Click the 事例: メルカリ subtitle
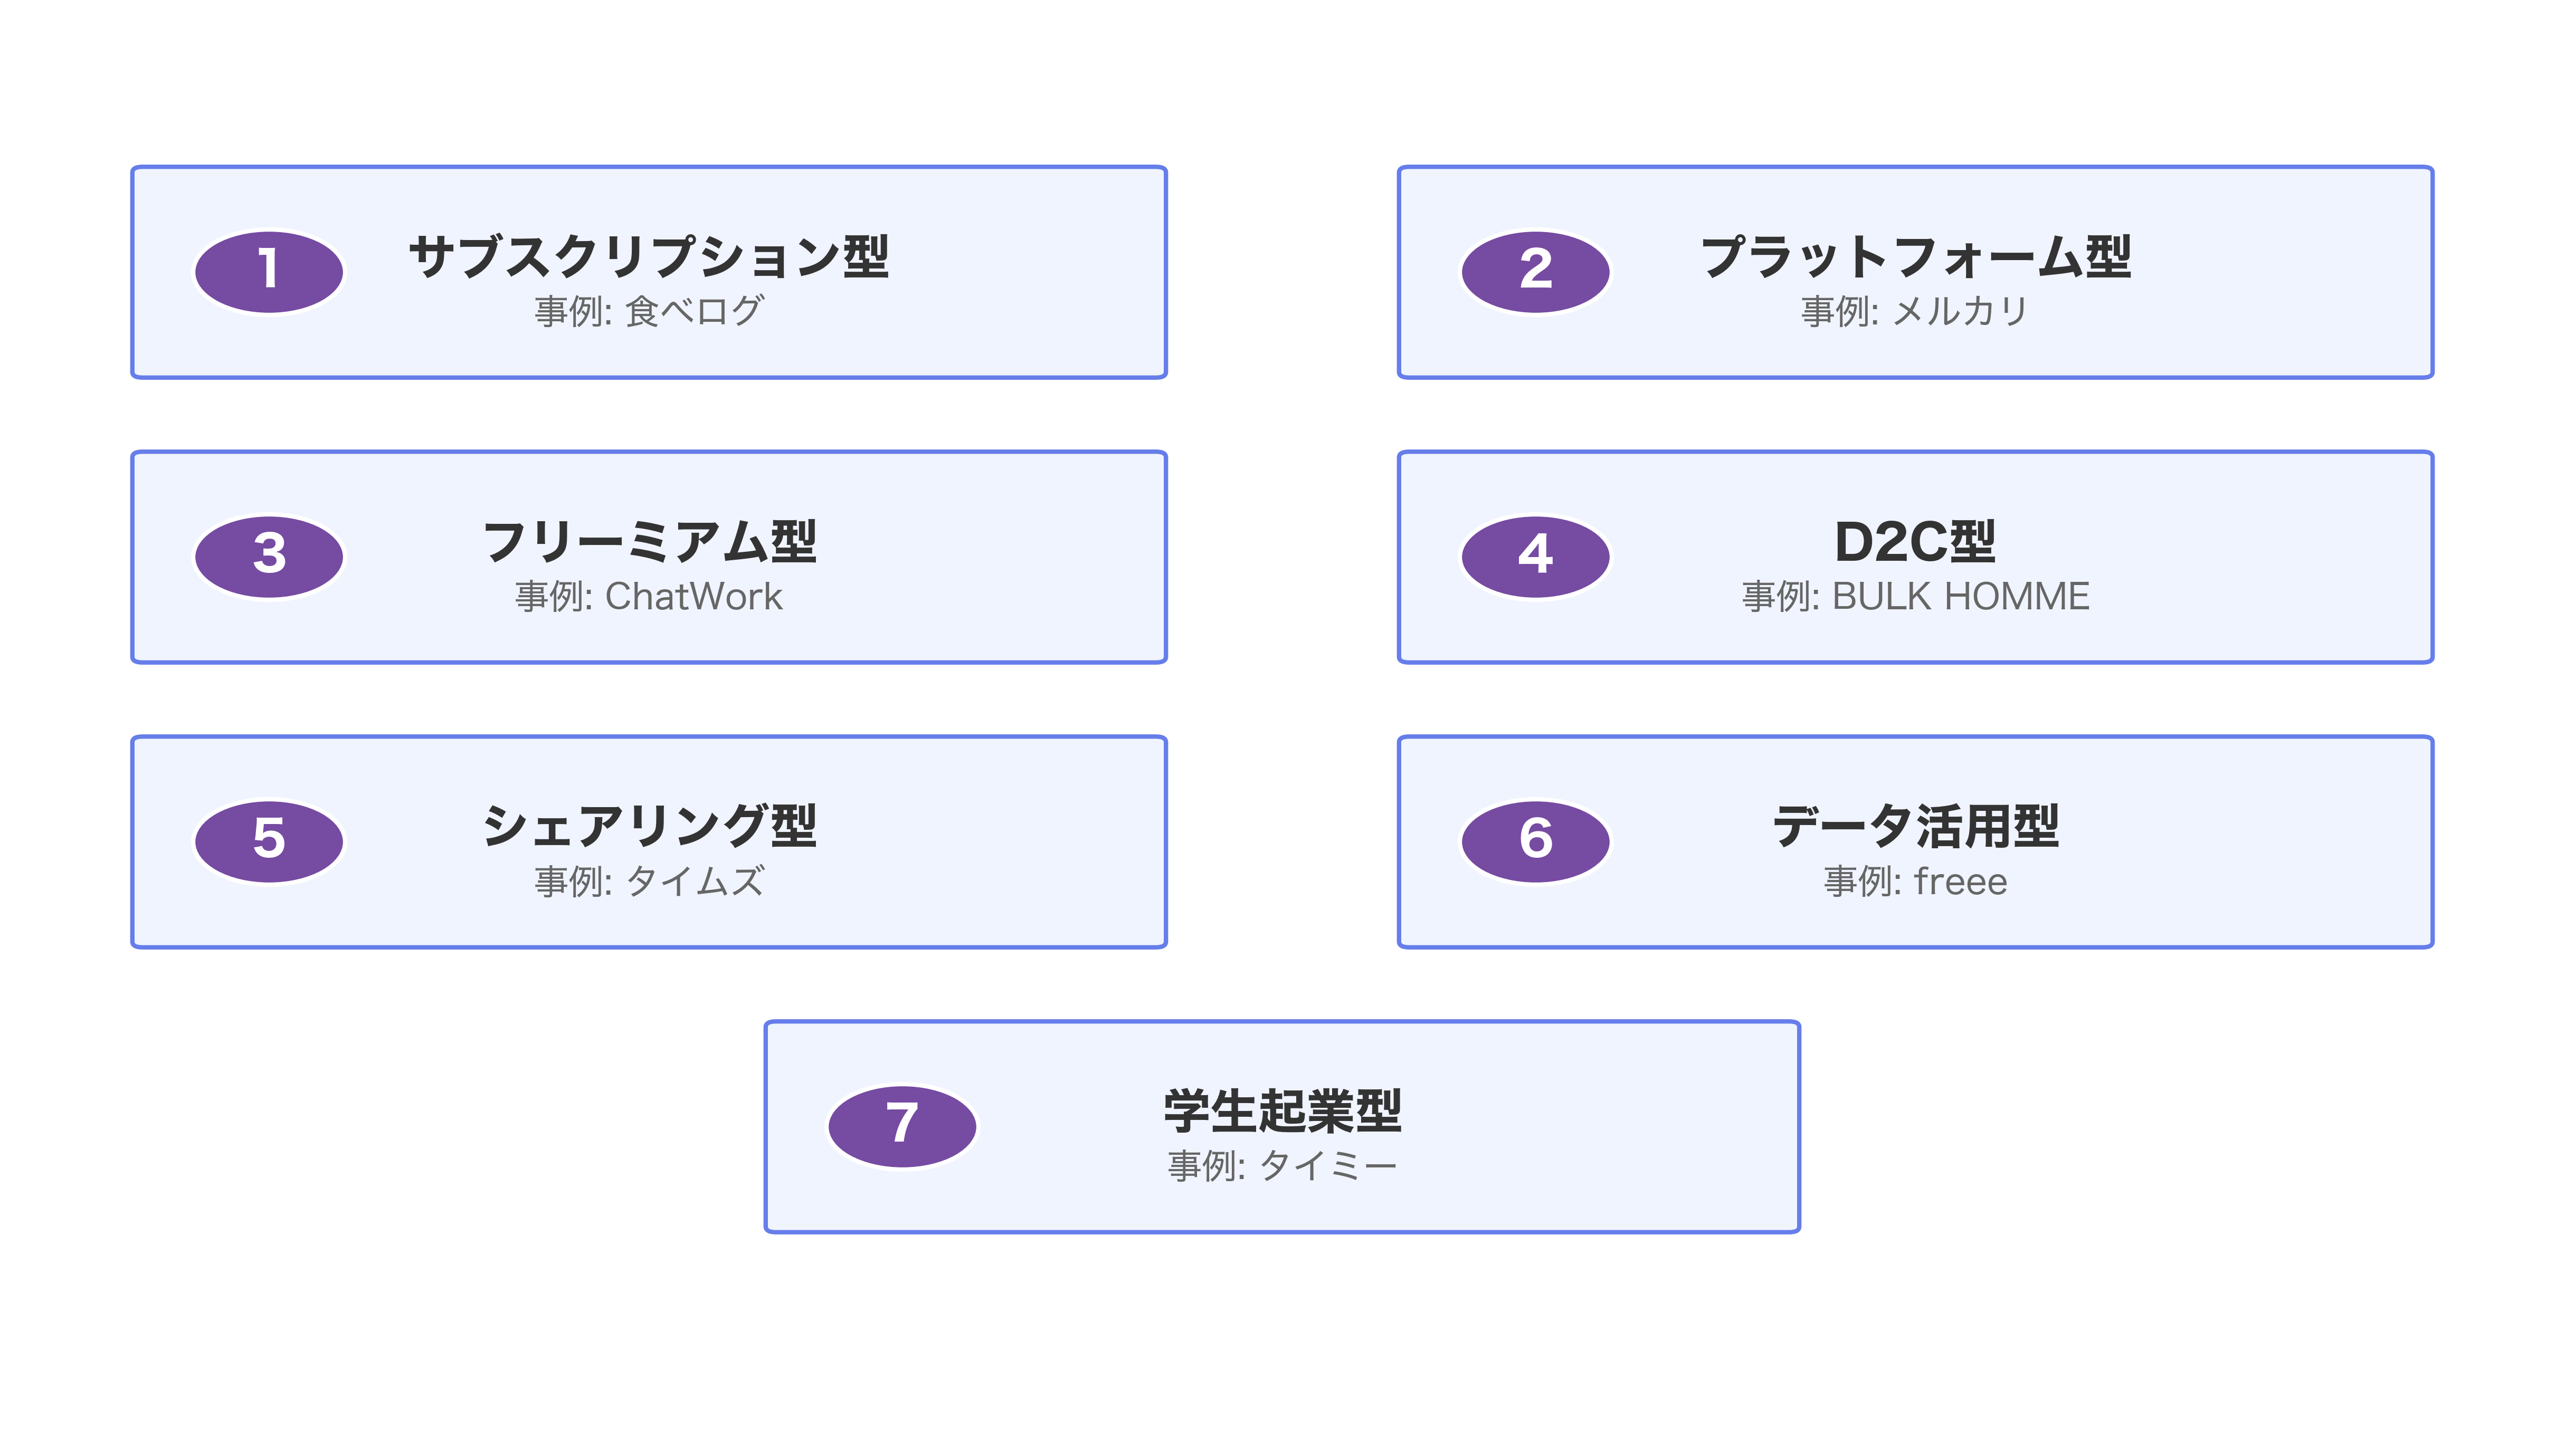Screen dimensions: 2565x1456 (1915, 312)
